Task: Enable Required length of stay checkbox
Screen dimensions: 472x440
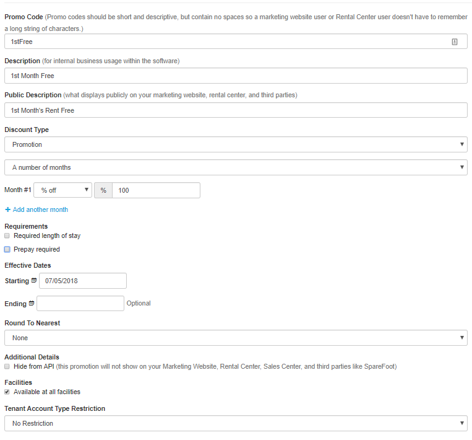Action: (7, 235)
